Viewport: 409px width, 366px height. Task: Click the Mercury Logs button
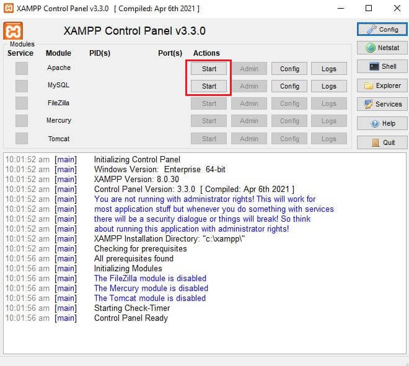click(329, 121)
